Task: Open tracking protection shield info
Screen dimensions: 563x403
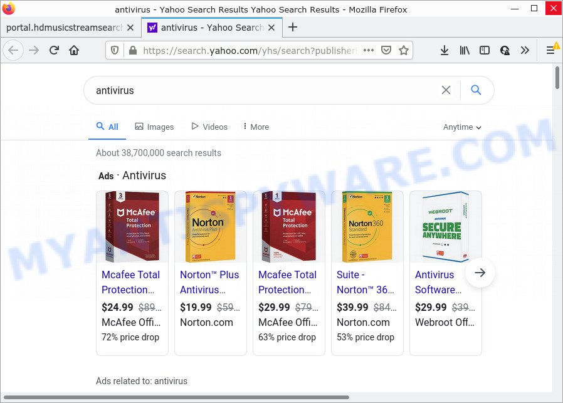Action: (x=115, y=51)
